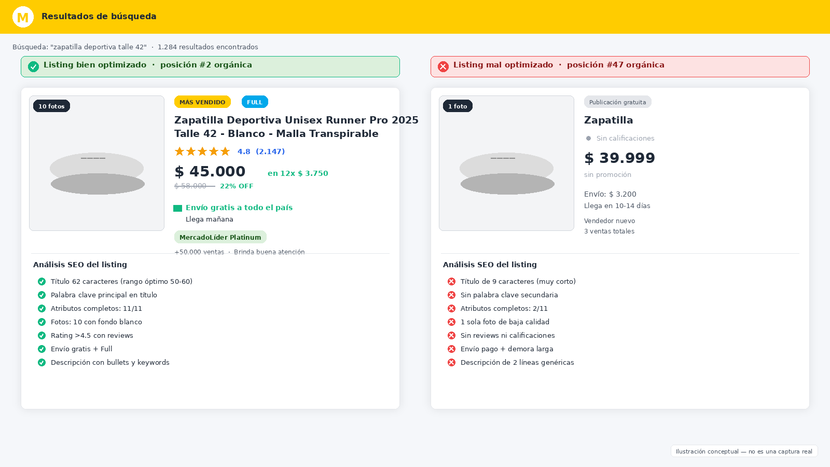Click the crossed-out $ 58.000 price
The height and width of the screenshot is (467, 830).
pyautogui.click(x=195, y=186)
